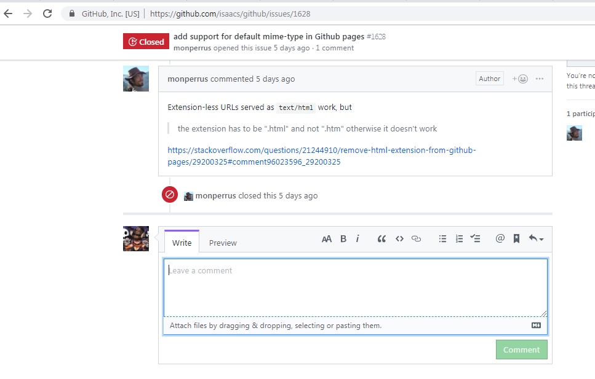595x379 pixels.
Task: Click the participant avatar in the sidebar
Action: (x=574, y=133)
